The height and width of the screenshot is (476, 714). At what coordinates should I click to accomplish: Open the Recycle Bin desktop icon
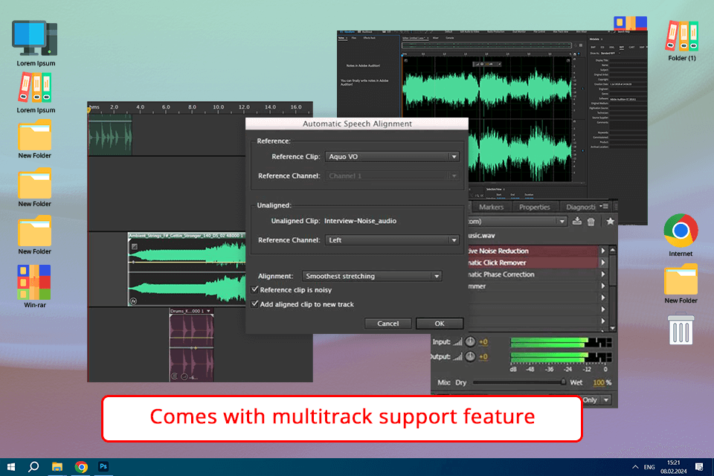(681, 329)
